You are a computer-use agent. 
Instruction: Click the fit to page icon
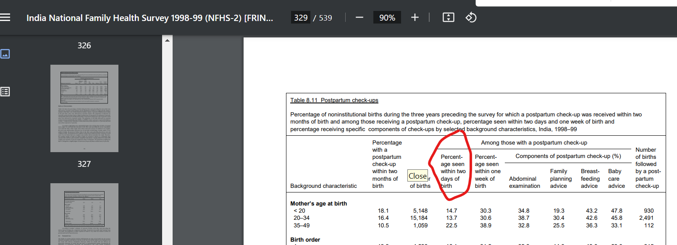point(448,18)
